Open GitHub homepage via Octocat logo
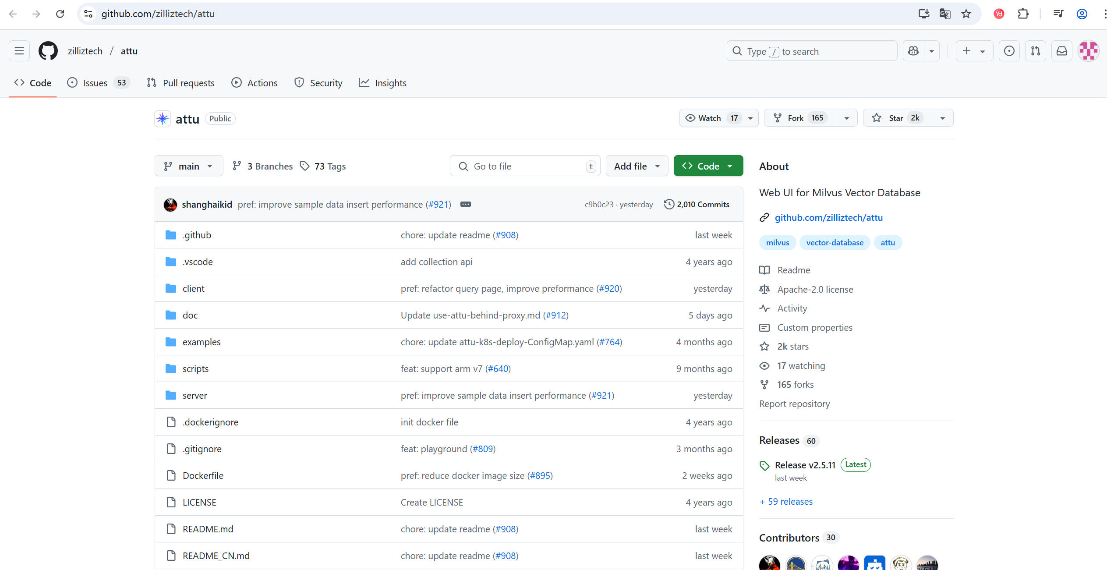Image resolution: width=1107 pixels, height=570 pixels. pyautogui.click(x=48, y=51)
